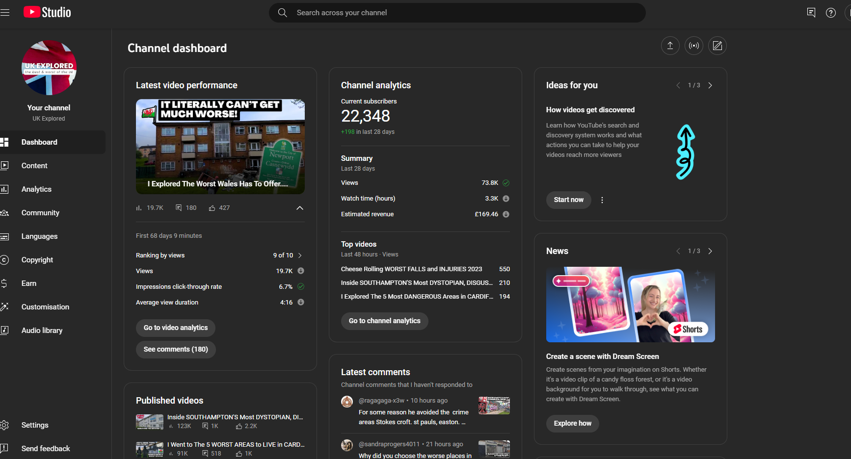
Task: Open the three-dot menu beside Start now
Action: (602, 200)
